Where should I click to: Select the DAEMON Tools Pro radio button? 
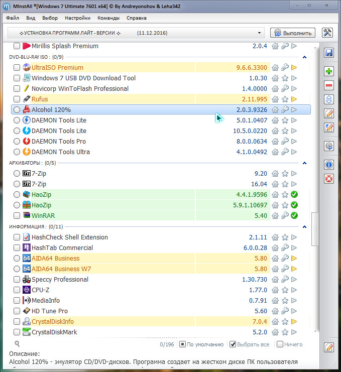17,142
